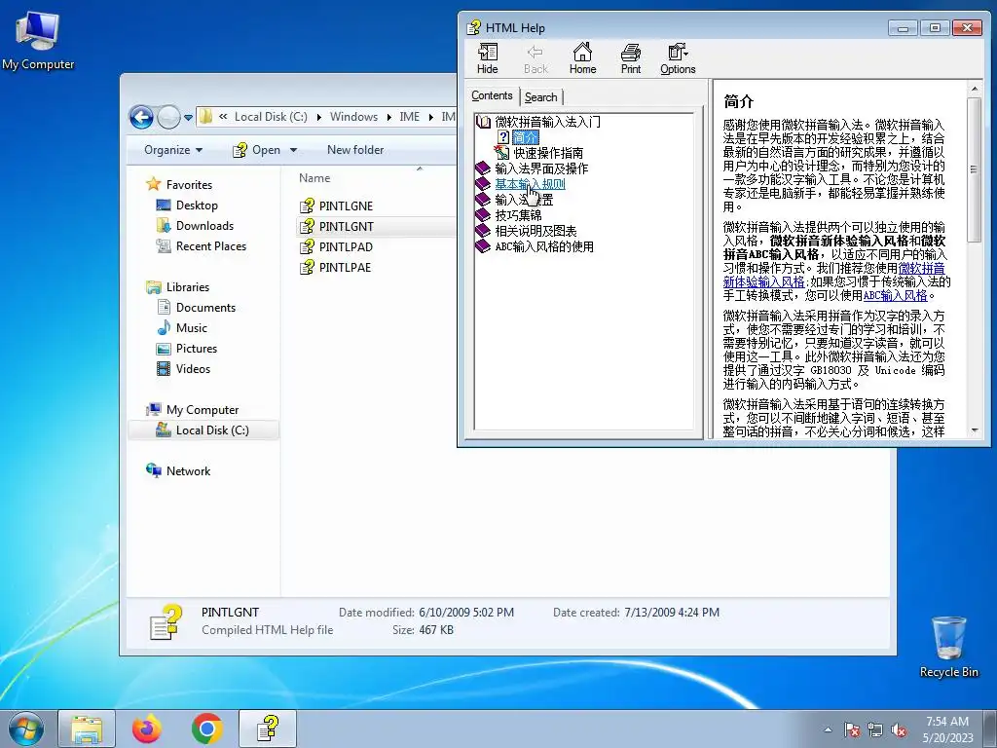Select My Computer in navigation pane

tap(203, 410)
